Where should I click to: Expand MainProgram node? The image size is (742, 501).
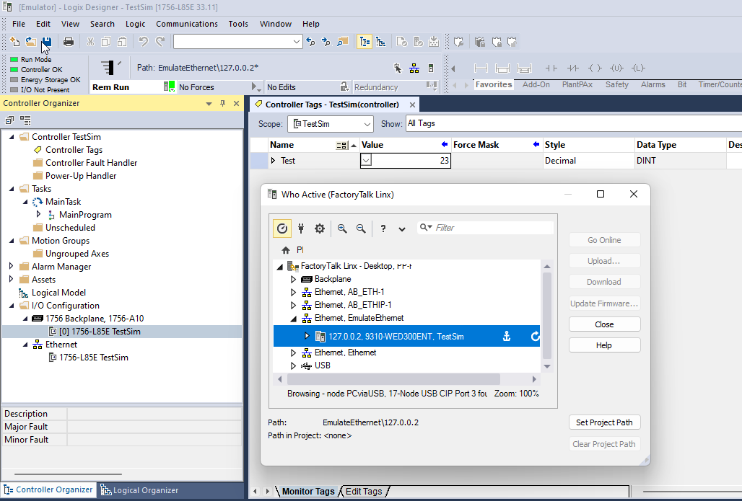click(39, 215)
